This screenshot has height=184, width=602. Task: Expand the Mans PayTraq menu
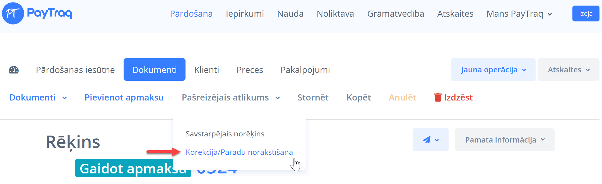tap(519, 14)
